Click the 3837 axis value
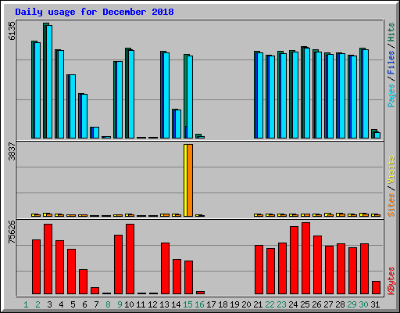The width and height of the screenshot is (400, 313). [x=12, y=151]
